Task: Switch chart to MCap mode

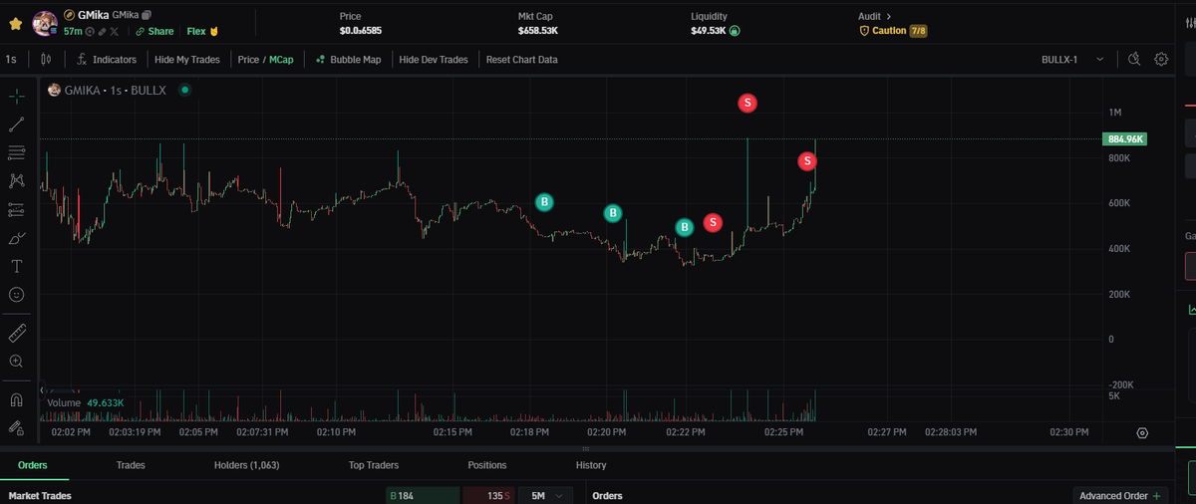Action: pos(281,60)
